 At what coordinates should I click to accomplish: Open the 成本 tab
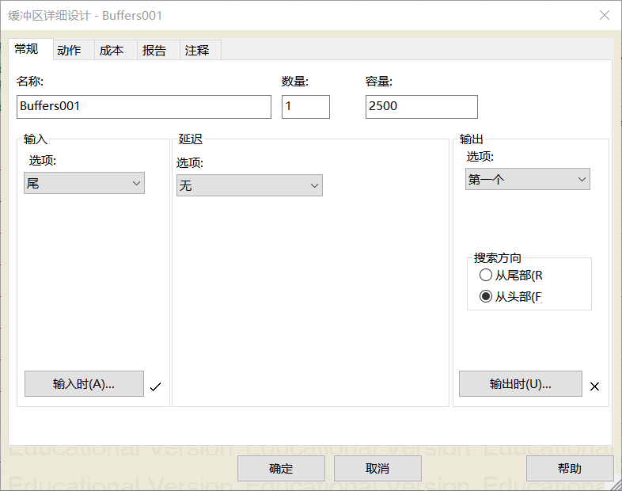tap(112, 50)
